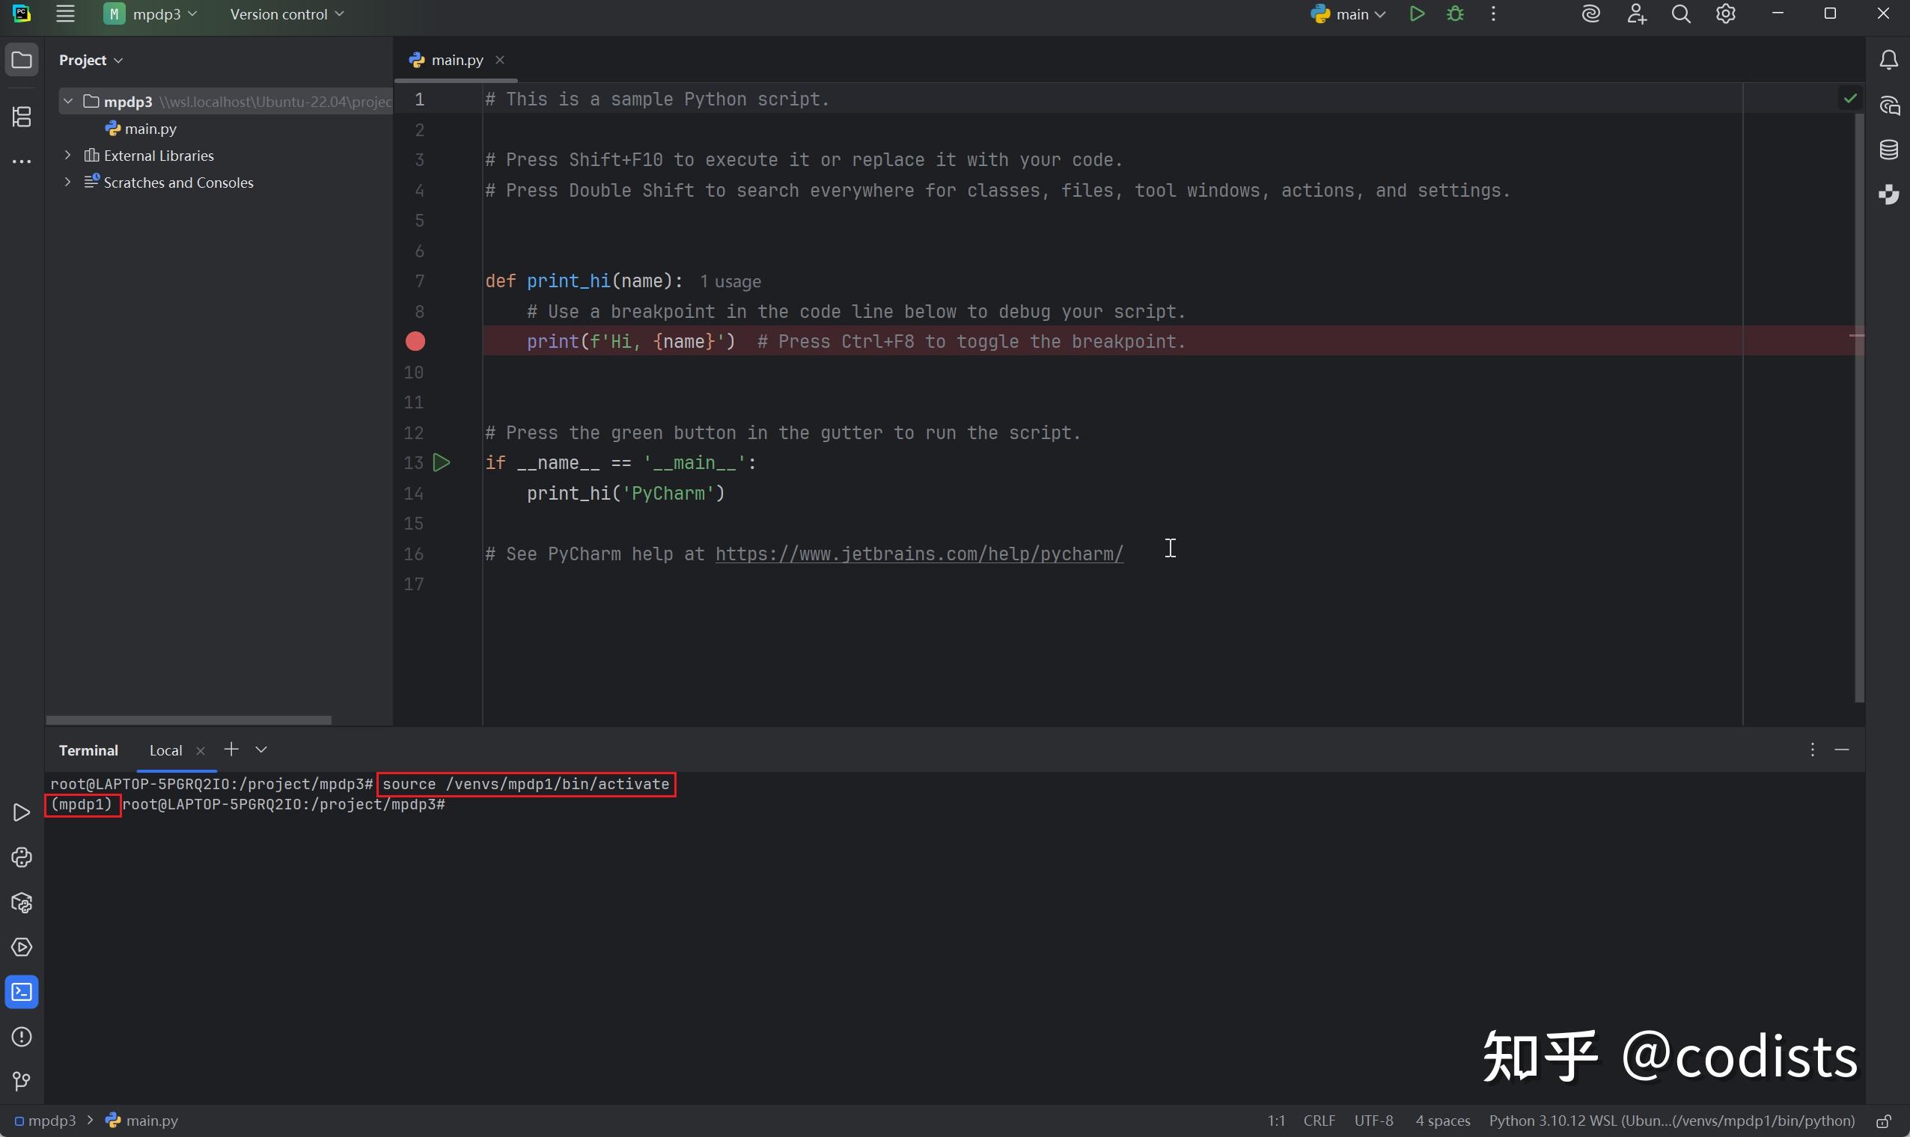The image size is (1910, 1137).
Task: Switch to the Local terminal tab
Action: click(x=165, y=750)
